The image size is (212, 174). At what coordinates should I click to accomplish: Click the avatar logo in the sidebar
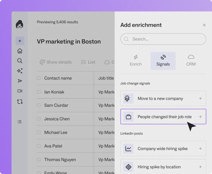tap(19, 24)
